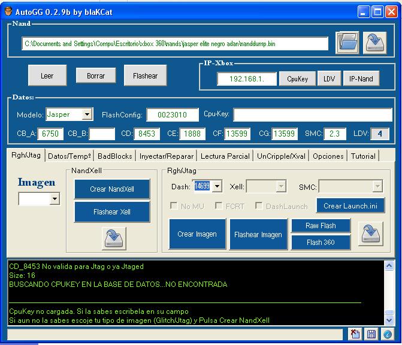This screenshot has height=345, width=402.
Task: Click Flashear Xell button
Action: tap(112, 211)
